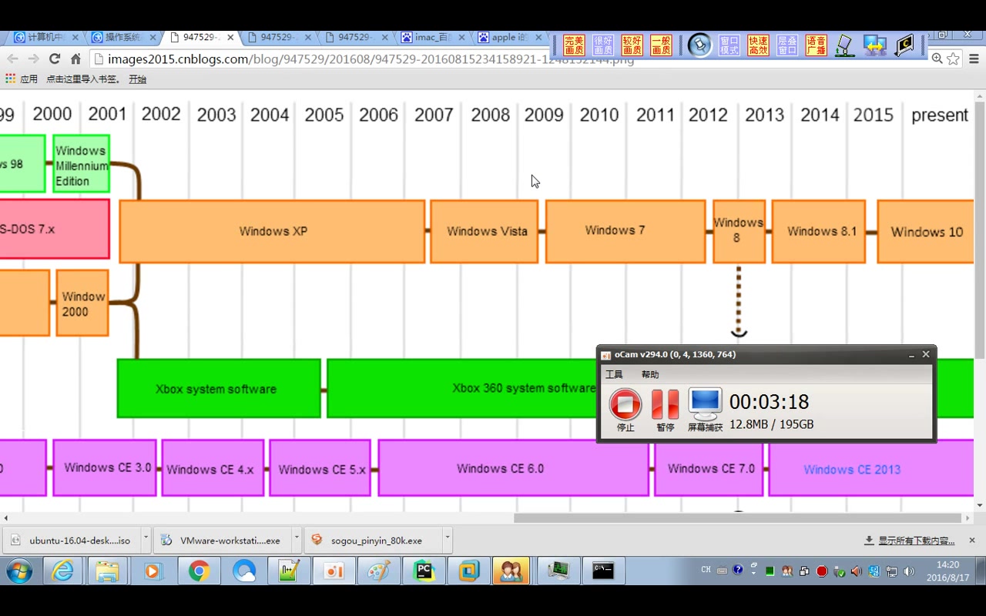This screenshot has width=986, height=616.
Task: Open the command prompt taskbar window
Action: (x=603, y=571)
